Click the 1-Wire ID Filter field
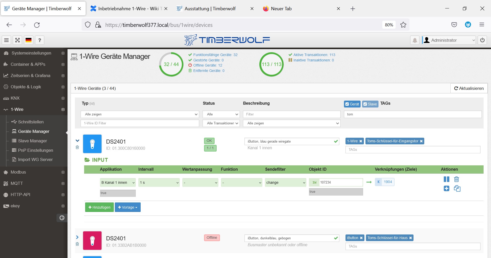491x258 pixels. point(140,123)
